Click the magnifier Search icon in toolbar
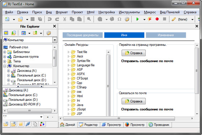202x135 pixels. tap(89, 19)
